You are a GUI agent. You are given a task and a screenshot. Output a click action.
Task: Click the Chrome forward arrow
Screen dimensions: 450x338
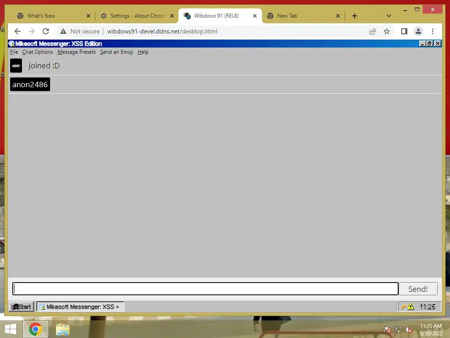32,31
